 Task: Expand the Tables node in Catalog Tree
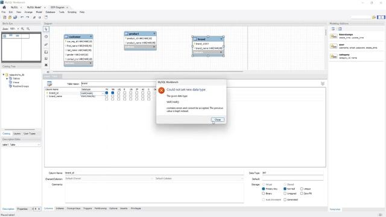7,78
